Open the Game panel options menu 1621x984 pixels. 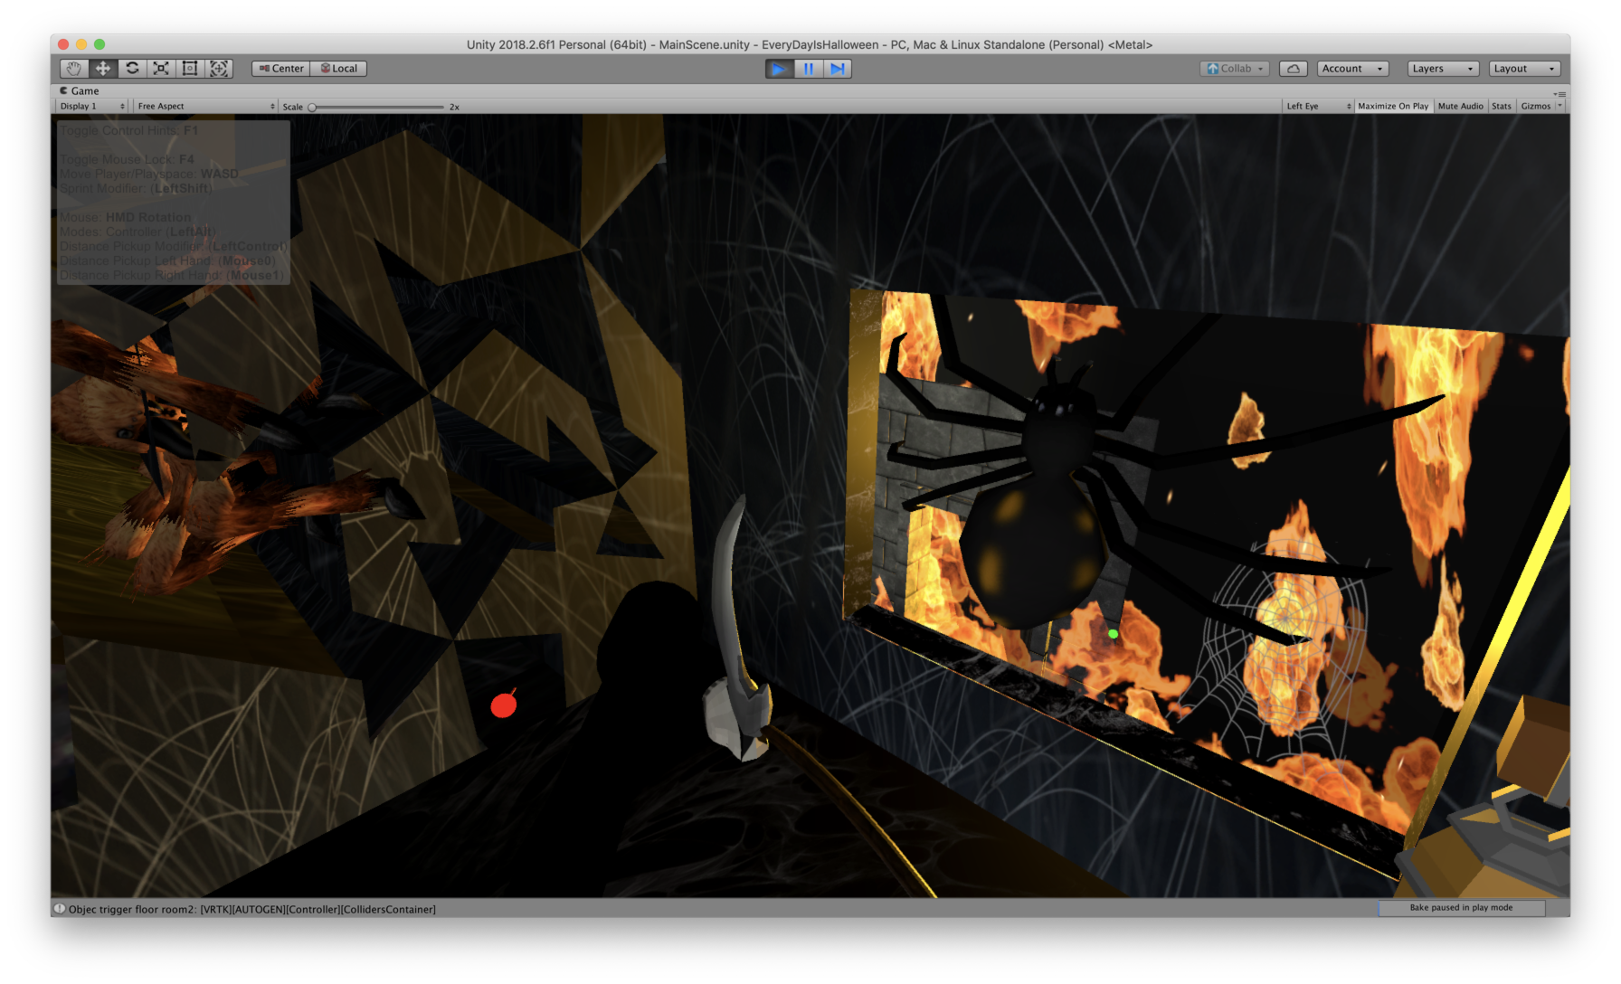click(1559, 93)
